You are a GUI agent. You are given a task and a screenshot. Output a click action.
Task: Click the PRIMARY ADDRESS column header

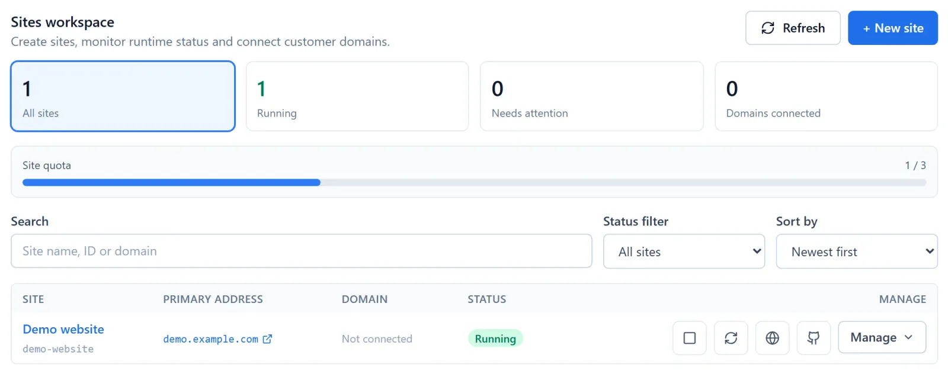click(213, 299)
